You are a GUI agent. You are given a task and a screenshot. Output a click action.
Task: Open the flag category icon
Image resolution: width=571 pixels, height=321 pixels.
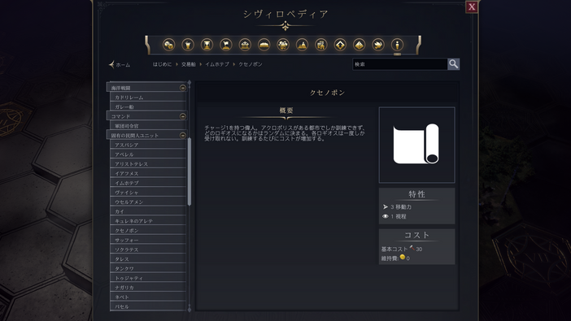coord(226,45)
